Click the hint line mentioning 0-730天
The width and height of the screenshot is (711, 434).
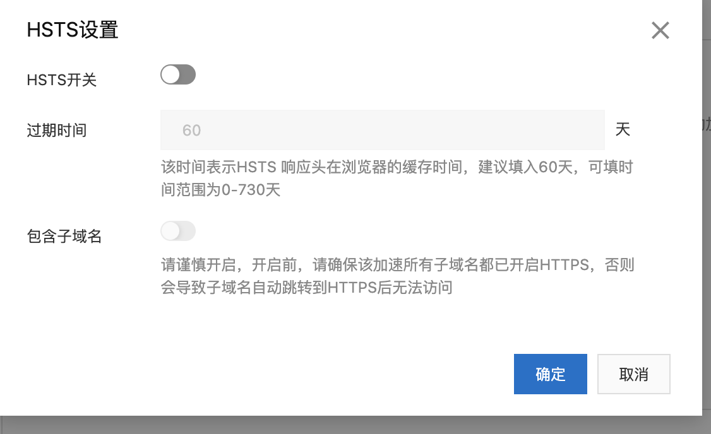click(x=221, y=189)
